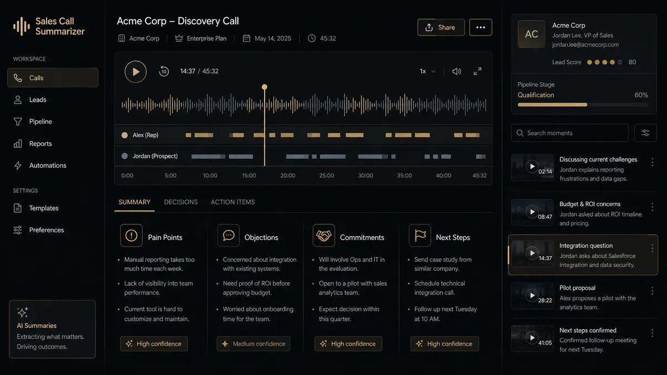Image resolution: width=667 pixels, height=375 pixels.
Task: Mute the recording with the volume icon
Action: (x=457, y=71)
